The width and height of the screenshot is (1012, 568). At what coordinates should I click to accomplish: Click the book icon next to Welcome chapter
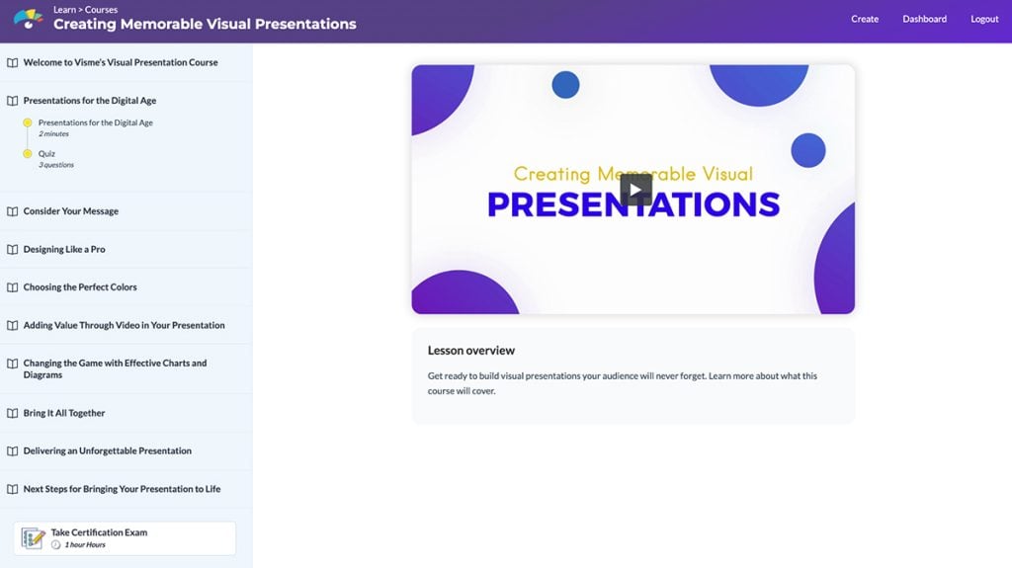click(x=12, y=62)
